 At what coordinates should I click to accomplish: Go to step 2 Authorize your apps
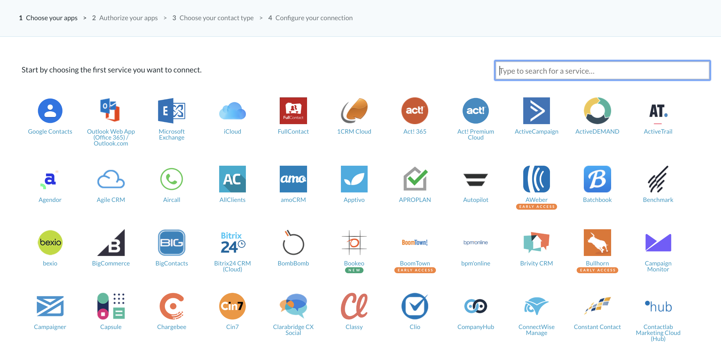tap(125, 18)
